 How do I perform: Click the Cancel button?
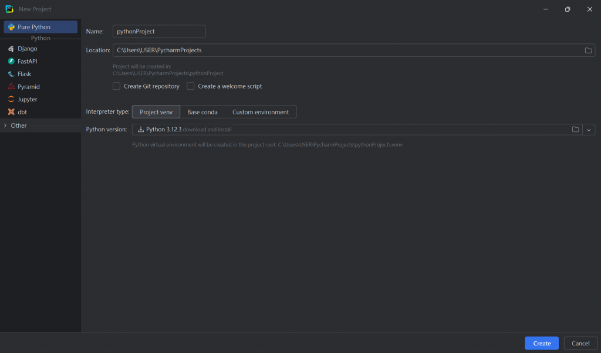point(580,344)
